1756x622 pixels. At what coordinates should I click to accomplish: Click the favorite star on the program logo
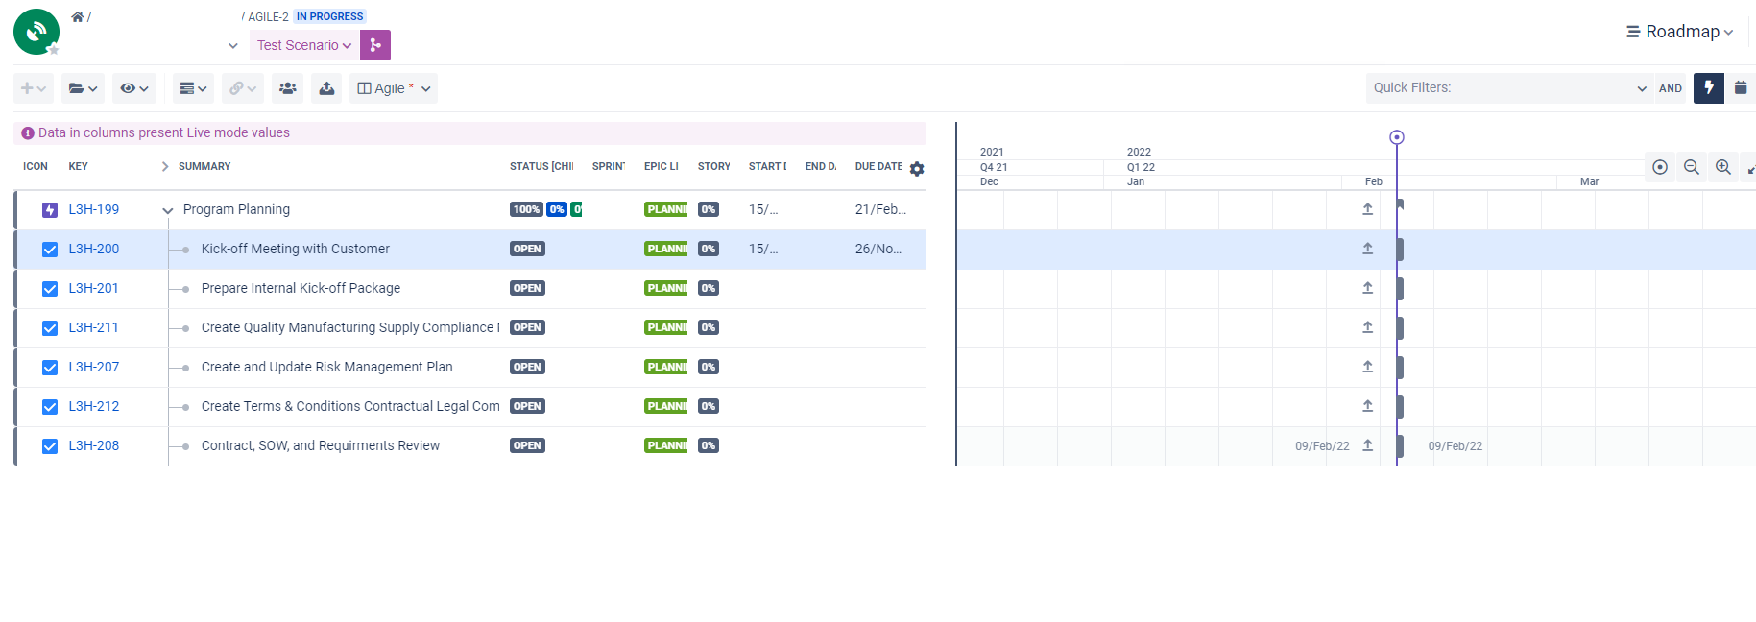[x=54, y=50]
